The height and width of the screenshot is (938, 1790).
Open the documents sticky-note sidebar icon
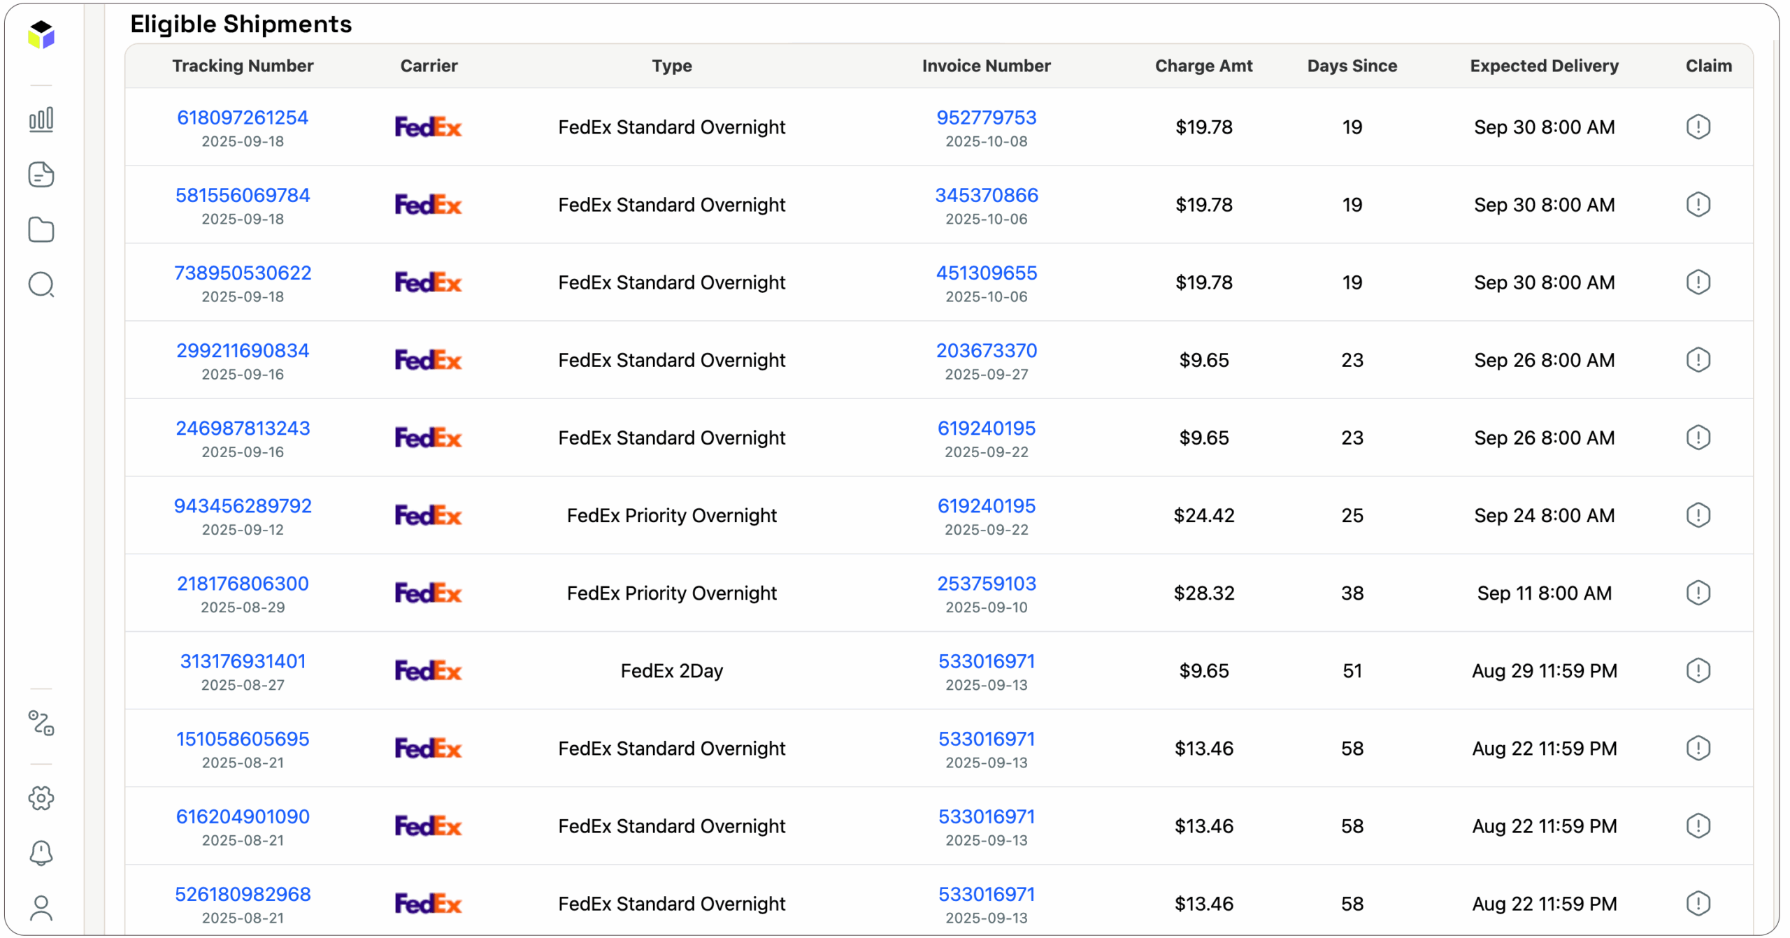[41, 175]
